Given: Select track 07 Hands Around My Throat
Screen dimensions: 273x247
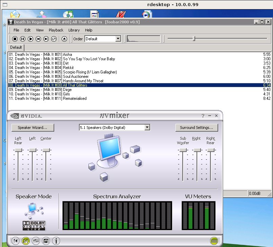Looking at the screenshot, I should (140, 81).
